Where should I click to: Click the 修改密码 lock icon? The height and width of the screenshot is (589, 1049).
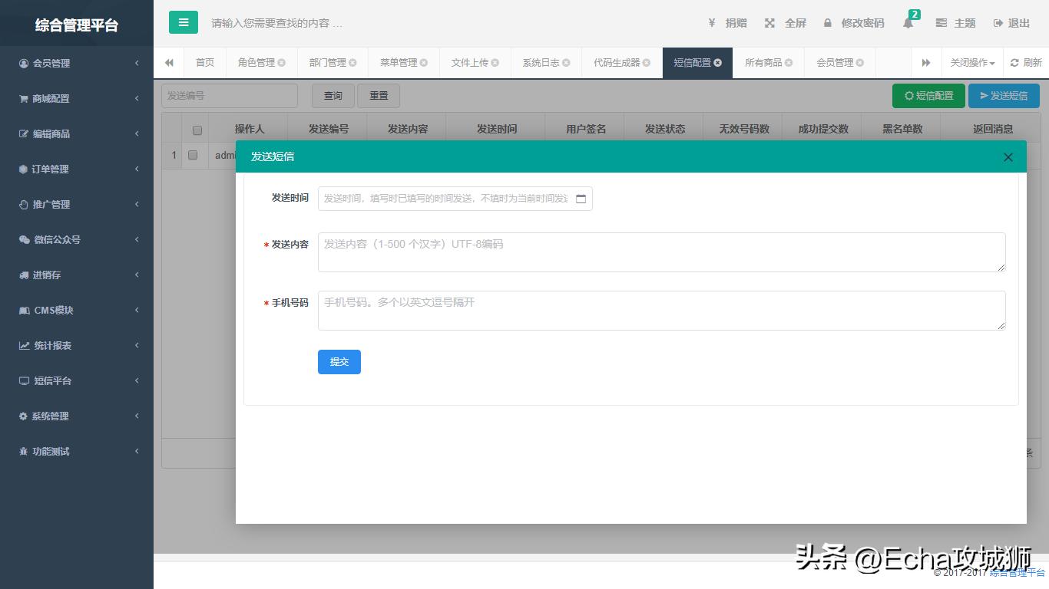[x=826, y=22]
